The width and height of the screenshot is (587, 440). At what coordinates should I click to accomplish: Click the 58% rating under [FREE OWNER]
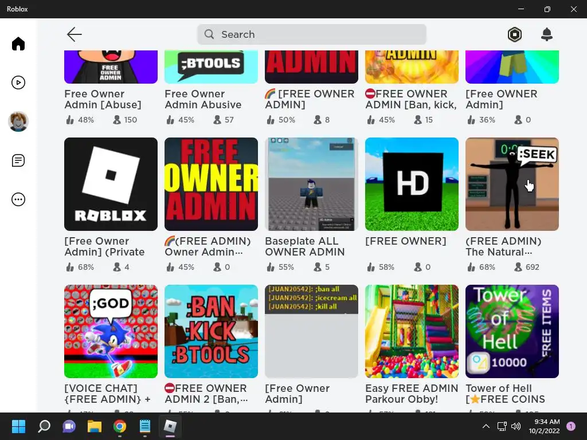387,267
